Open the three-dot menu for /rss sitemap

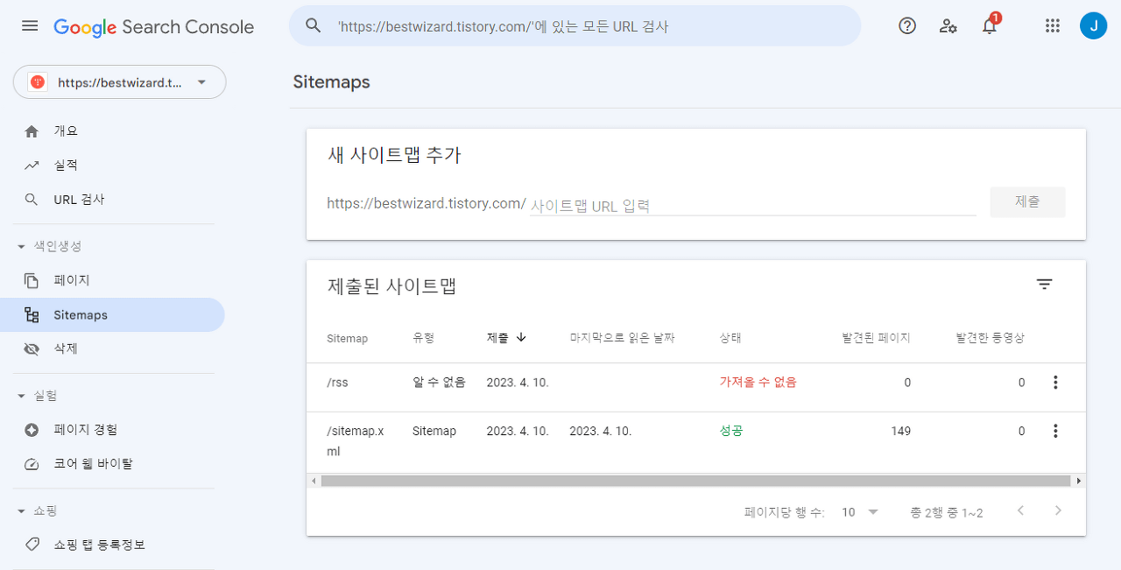tap(1055, 382)
